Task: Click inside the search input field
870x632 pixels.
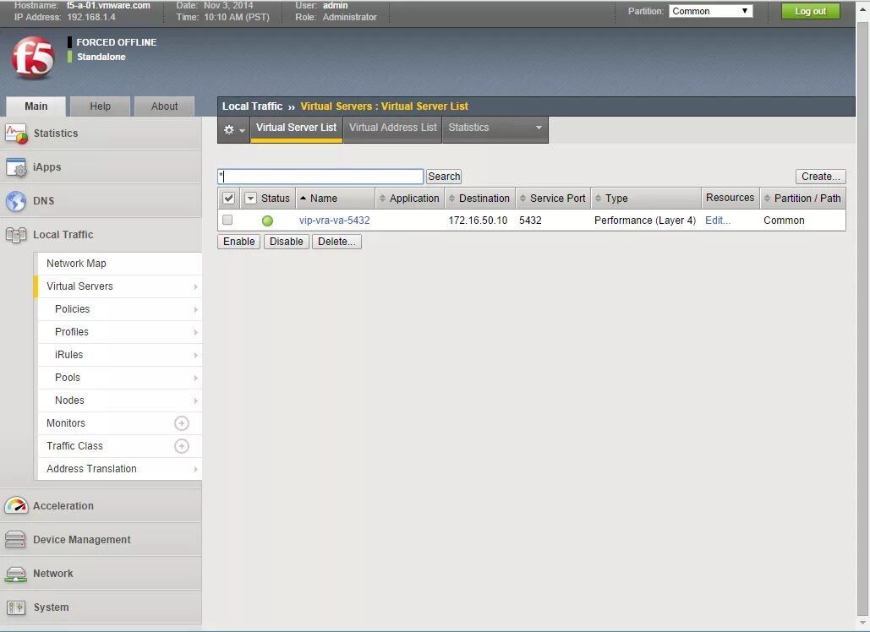Action: pyautogui.click(x=320, y=176)
